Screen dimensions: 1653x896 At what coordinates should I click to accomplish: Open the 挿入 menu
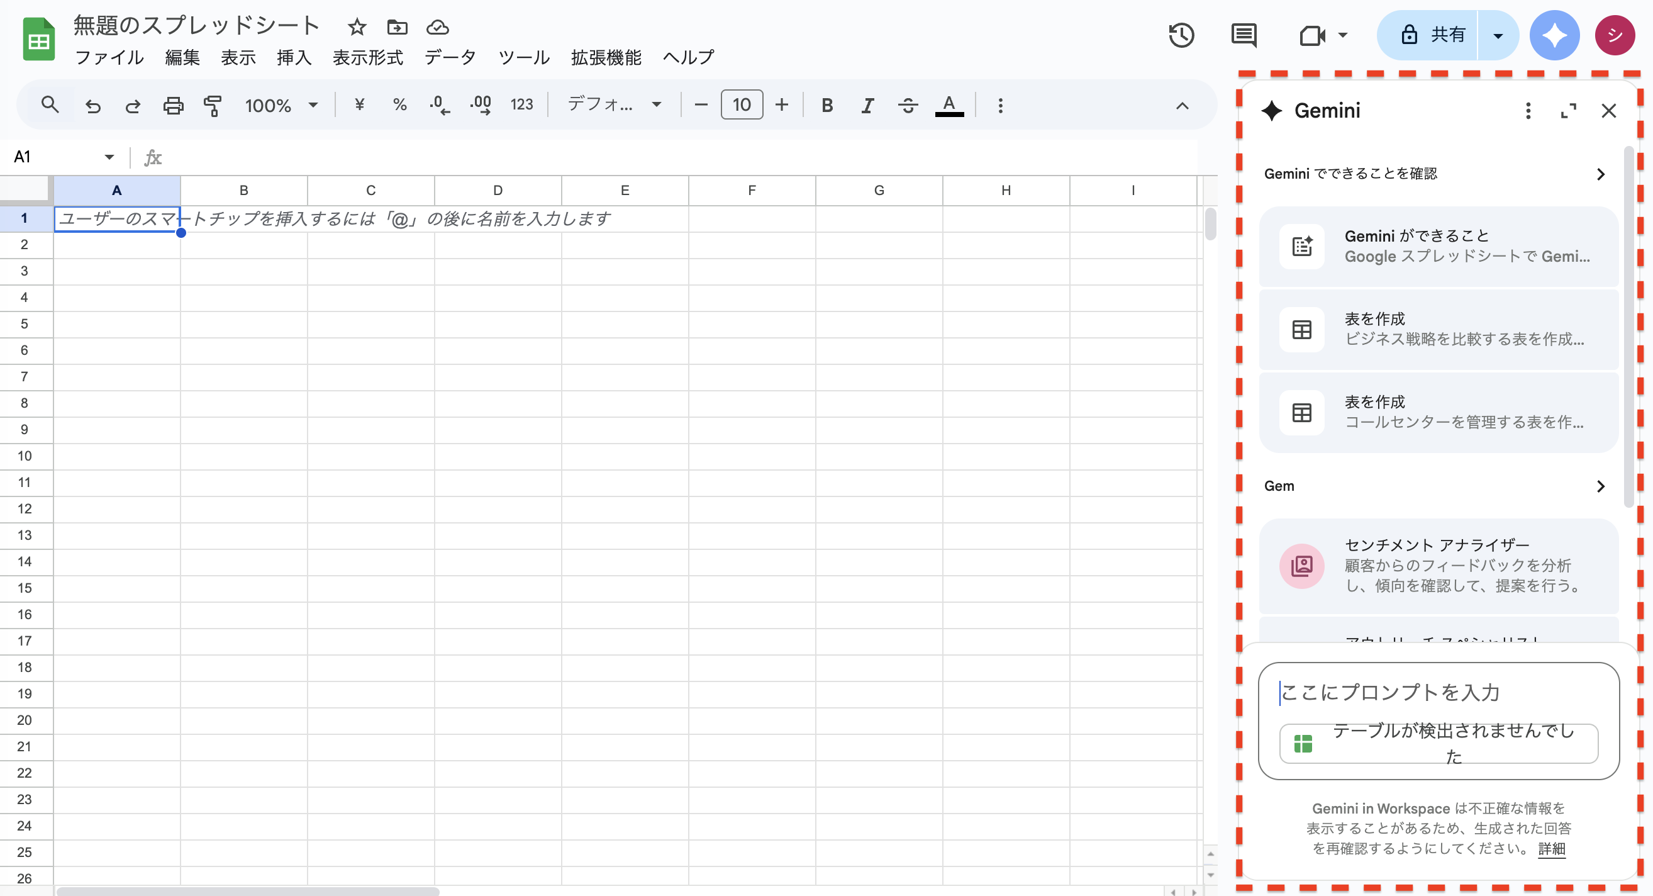pos(294,58)
